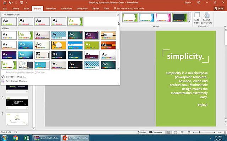Choose the yellow circle Office theme

click(59, 45)
